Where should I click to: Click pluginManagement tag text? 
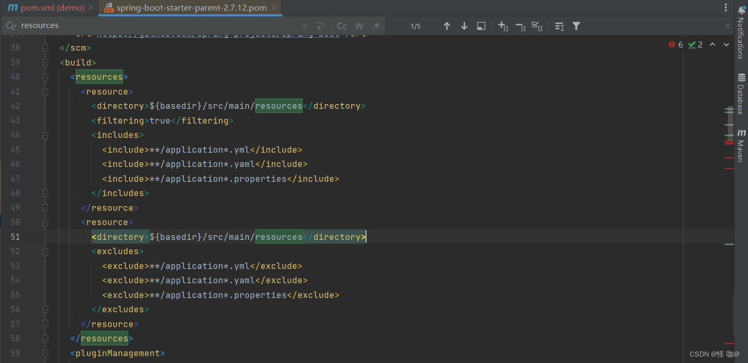coord(118,353)
